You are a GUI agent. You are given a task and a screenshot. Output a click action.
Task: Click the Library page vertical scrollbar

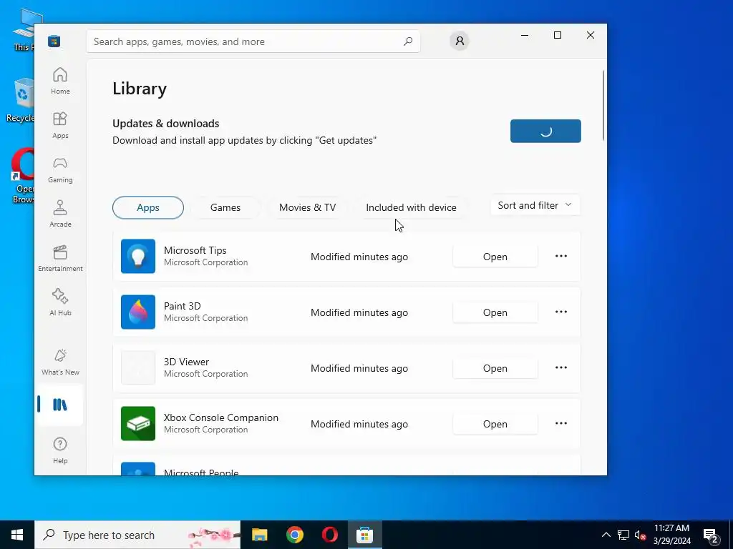tap(603, 105)
